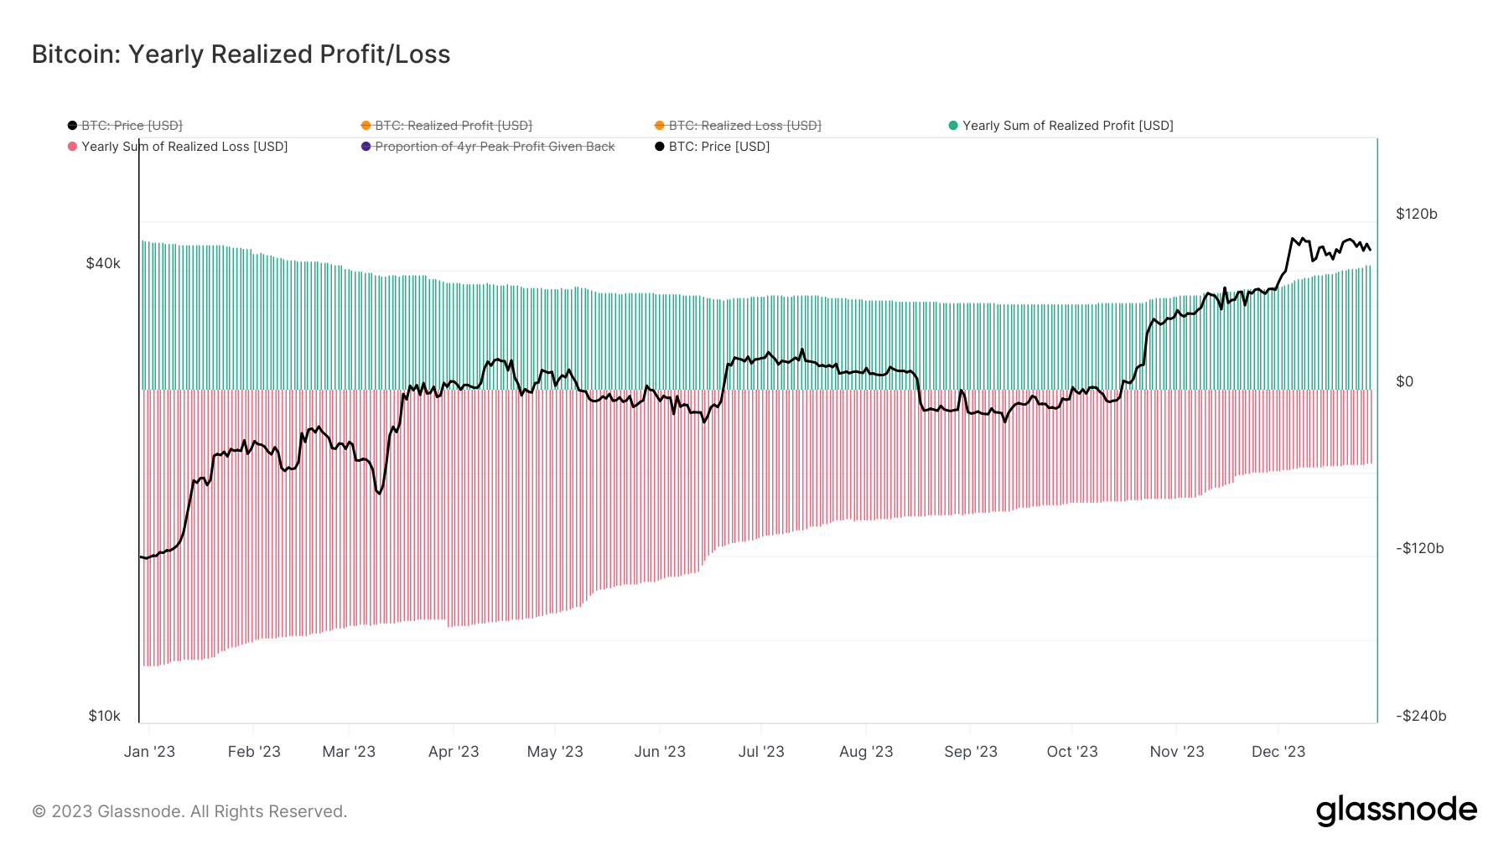Click the black dot of the active BTC: Price legend

pyautogui.click(x=660, y=147)
